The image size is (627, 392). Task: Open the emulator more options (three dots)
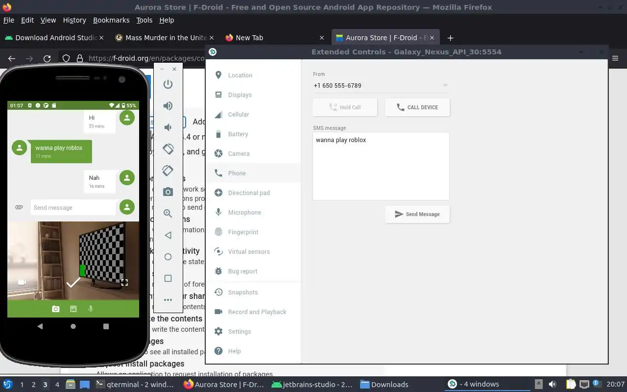click(x=168, y=300)
